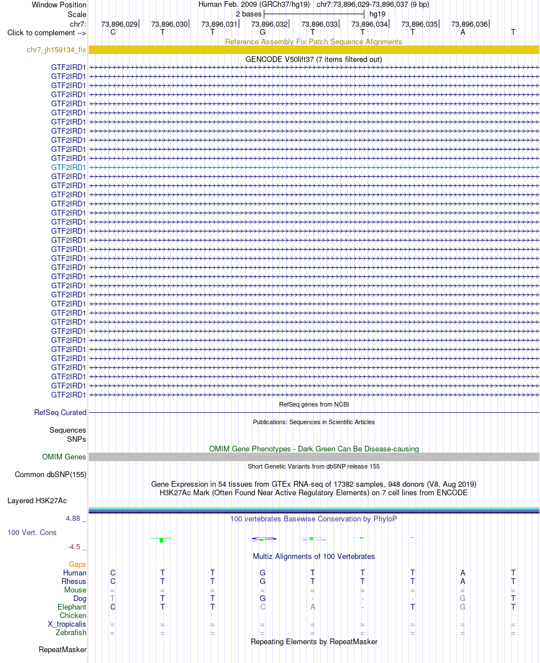
Task: Click the "Dog" species label
Action: click(x=80, y=598)
